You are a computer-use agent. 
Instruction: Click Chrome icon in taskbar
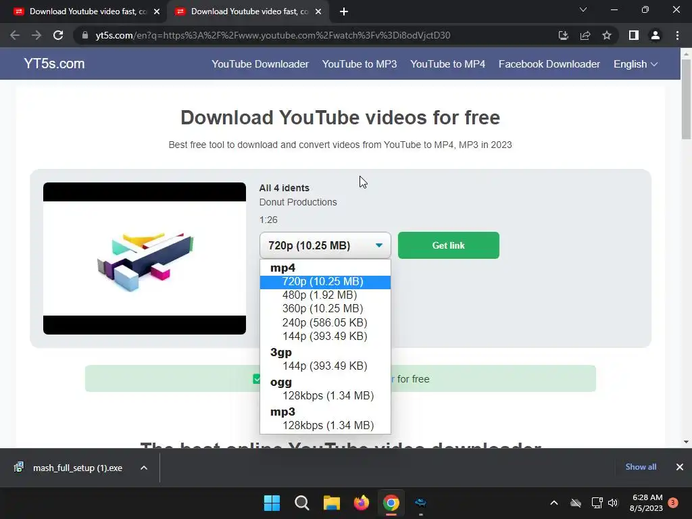[x=391, y=503]
